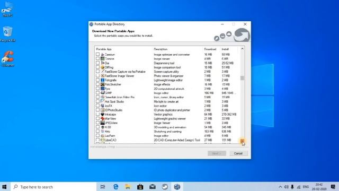This screenshot has height=191, width=339.
Task: Tick the Caesium checkbox
Action: tap(97, 54)
